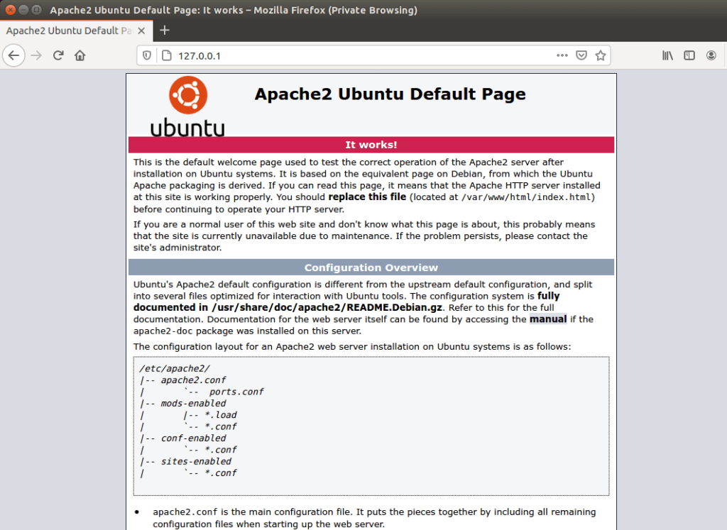
Task: Open the Firefox home page
Action: tap(80, 55)
